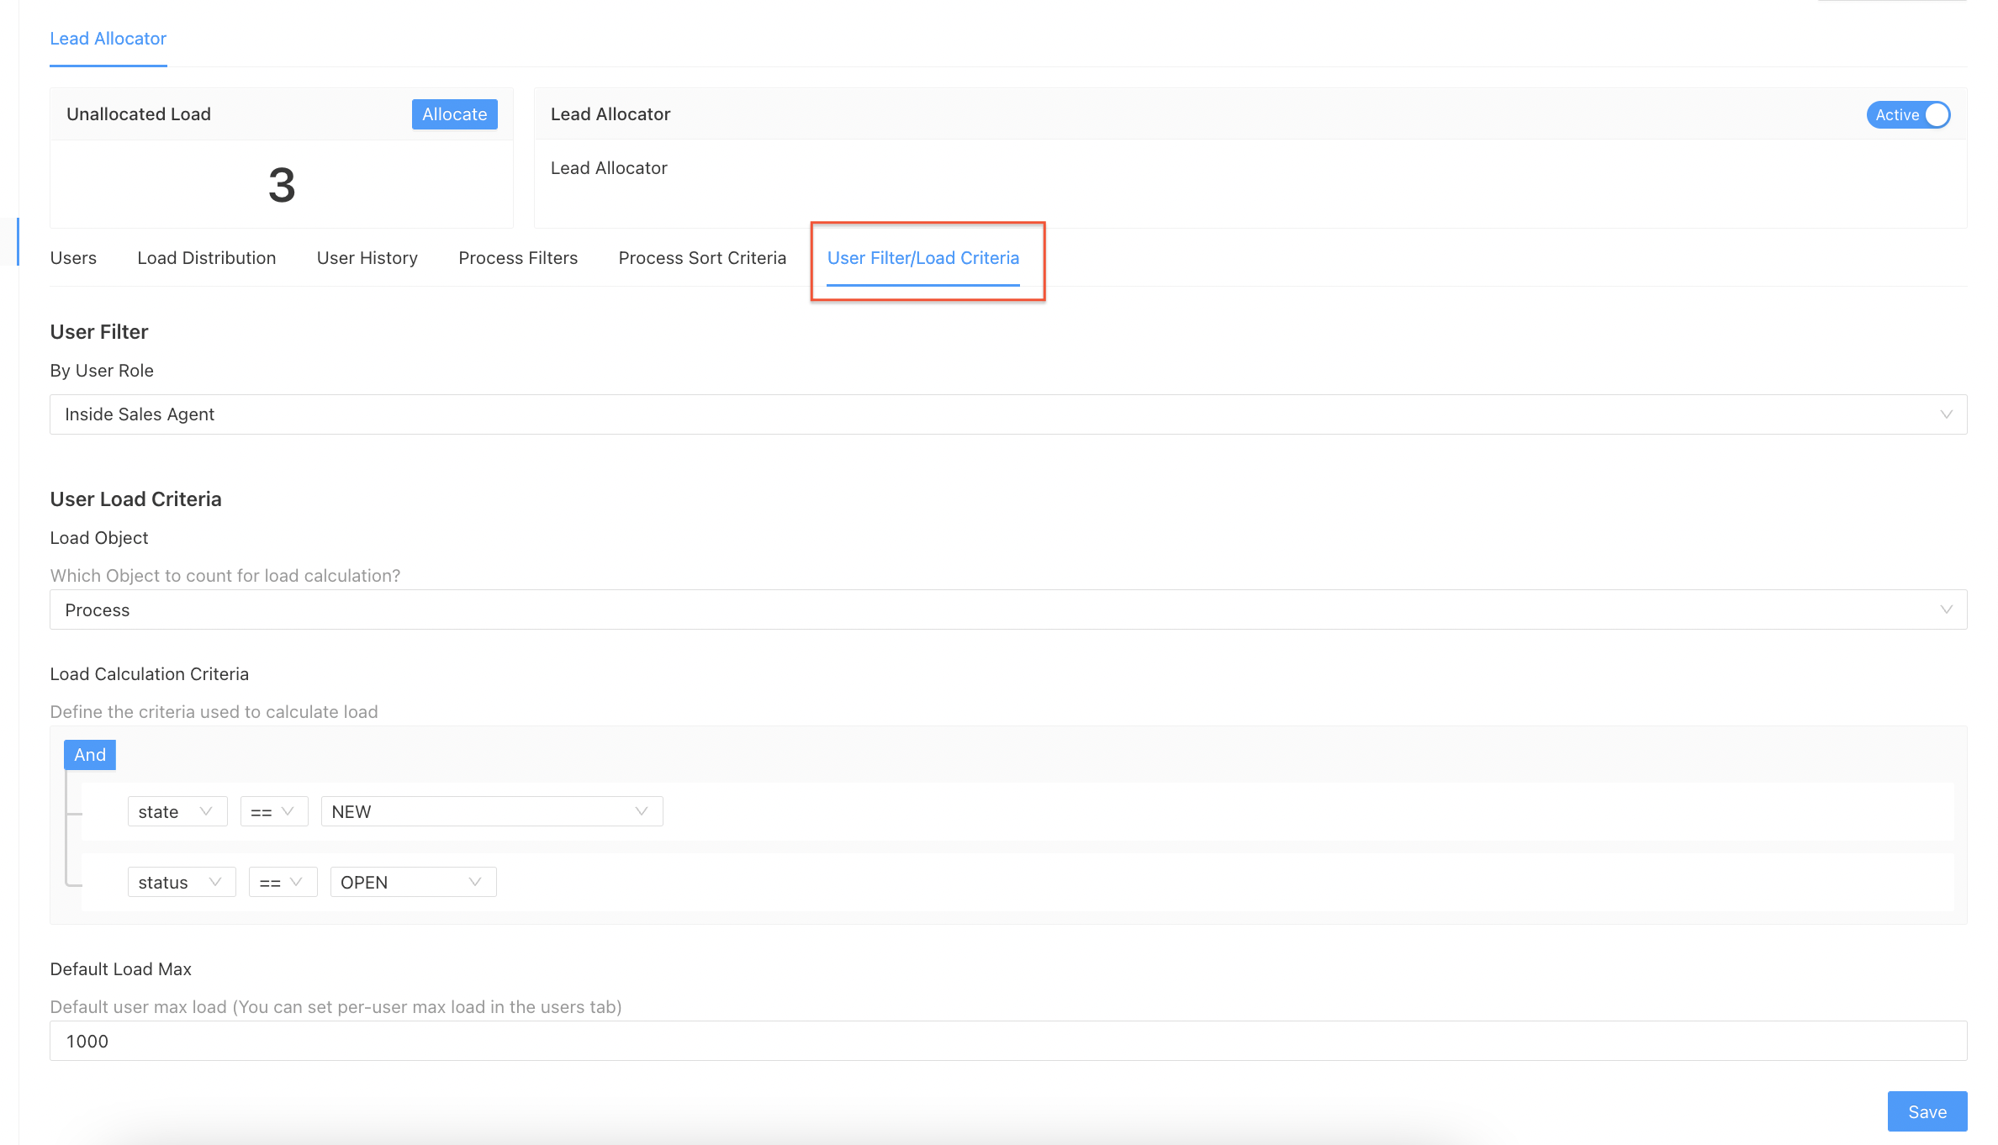Click the Allocate button
Image resolution: width=1998 pixels, height=1145 pixels.
(454, 114)
